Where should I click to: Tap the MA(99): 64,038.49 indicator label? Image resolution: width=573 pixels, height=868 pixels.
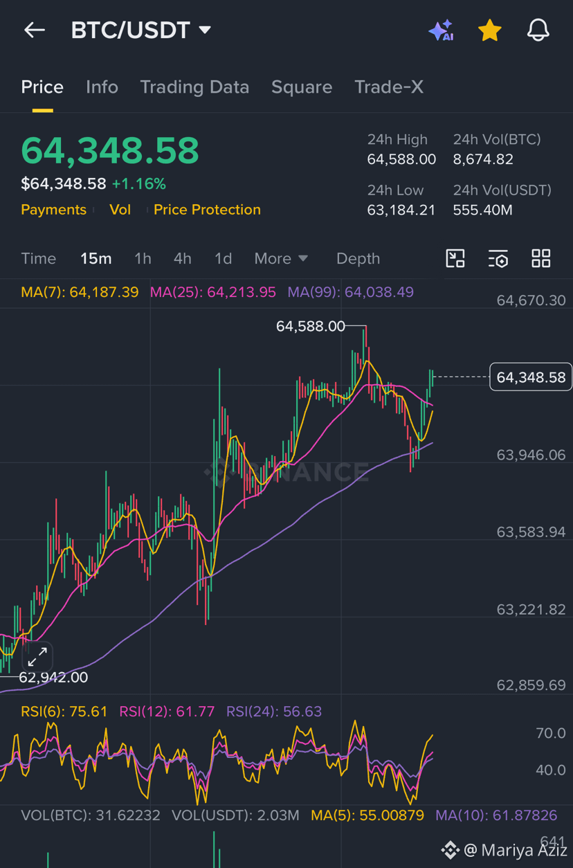pyautogui.click(x=351, y=292)
